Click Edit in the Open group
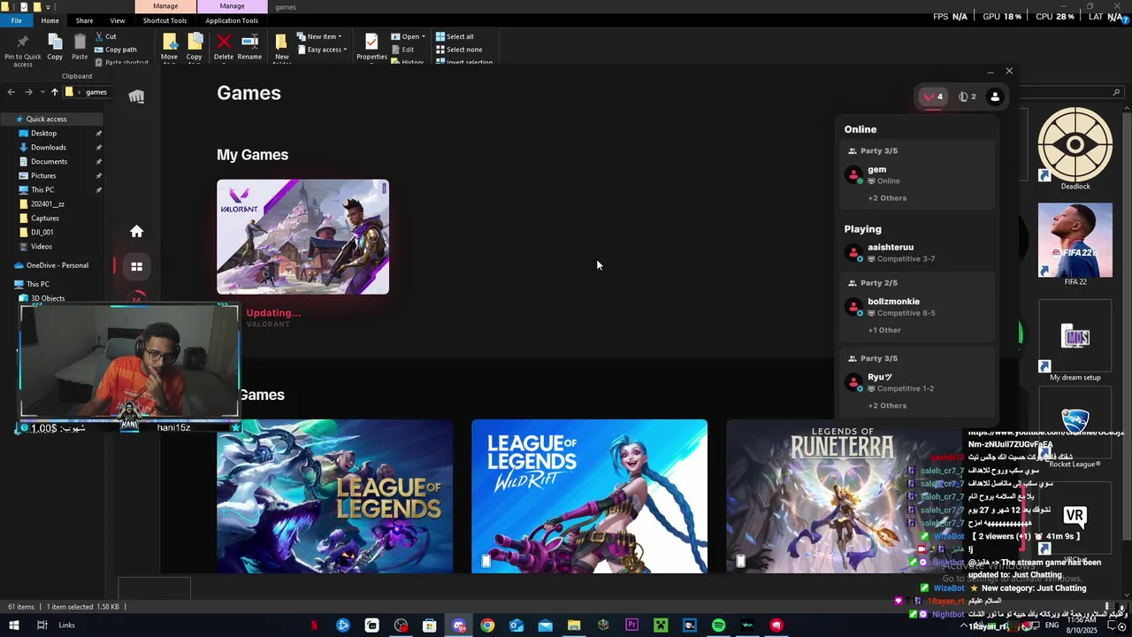This screenshot has width=1132, height=637. [402, 50]
